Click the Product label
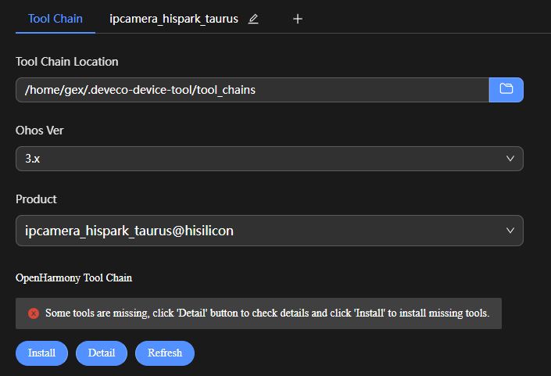This screenshot has height=376, width=551. pos(36,199)
